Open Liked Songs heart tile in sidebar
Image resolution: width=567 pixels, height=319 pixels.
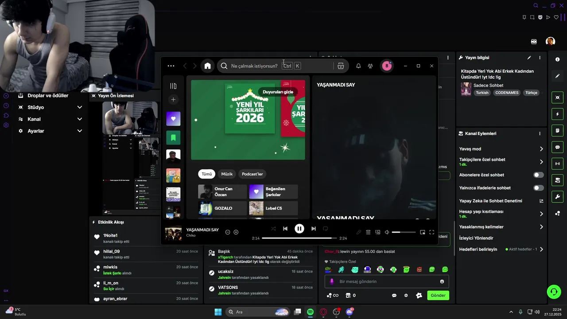pos(173,119)
